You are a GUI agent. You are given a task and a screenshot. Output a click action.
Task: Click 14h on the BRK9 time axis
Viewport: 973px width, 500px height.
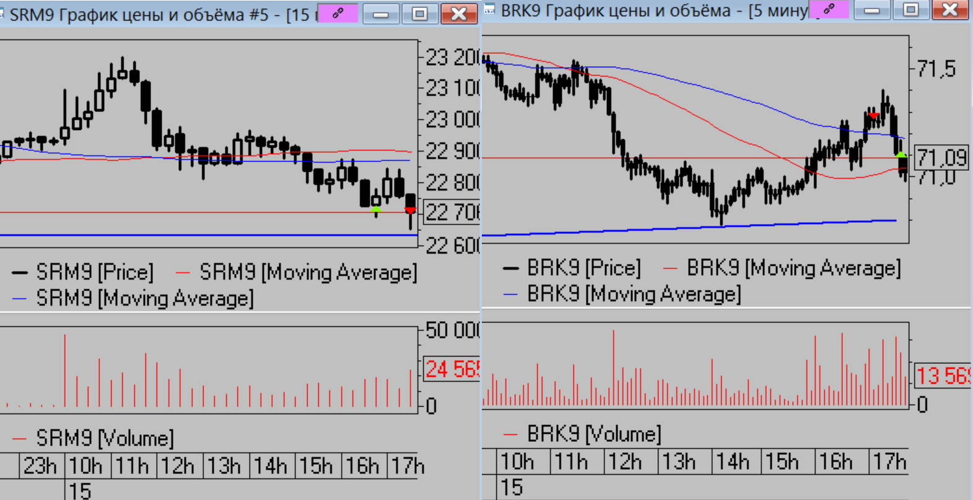click(732, 462)
